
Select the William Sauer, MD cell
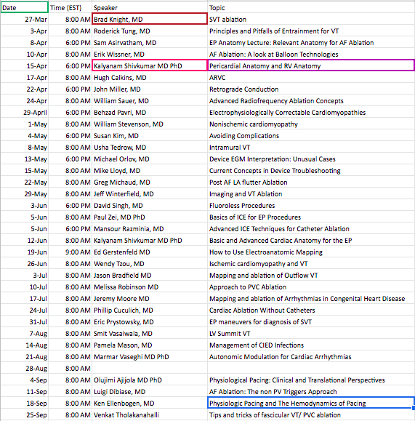[x=150, y=100]
